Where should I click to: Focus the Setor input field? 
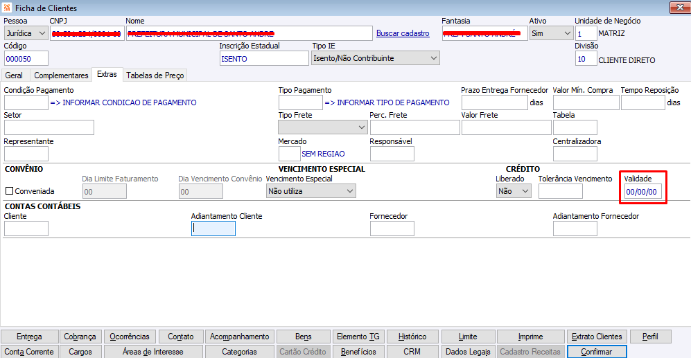coord(49,127)
